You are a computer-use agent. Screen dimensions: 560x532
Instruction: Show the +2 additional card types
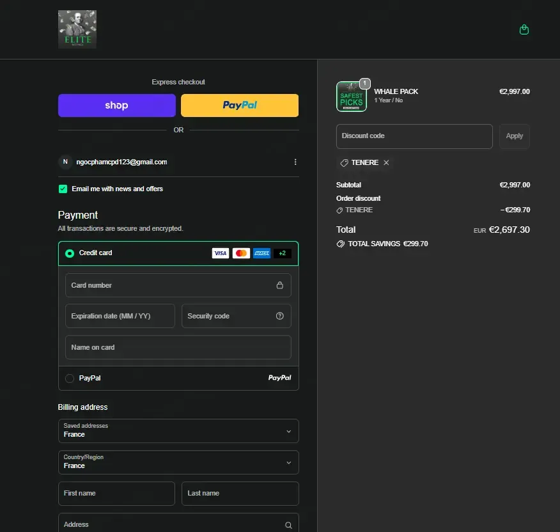(282, 253)
